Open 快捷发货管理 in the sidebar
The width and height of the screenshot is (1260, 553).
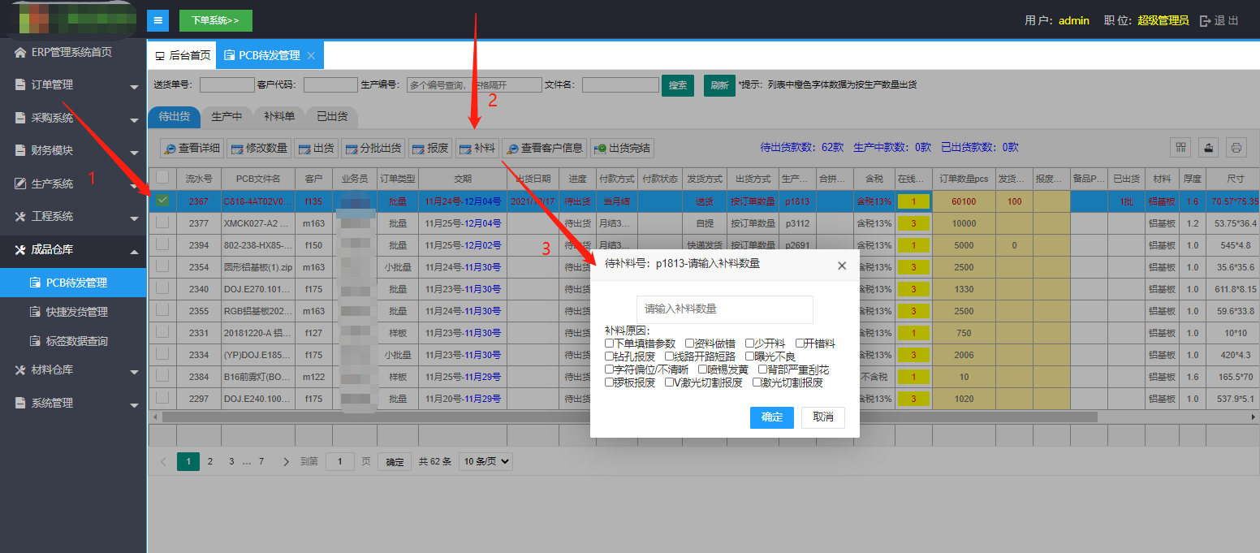76,312
